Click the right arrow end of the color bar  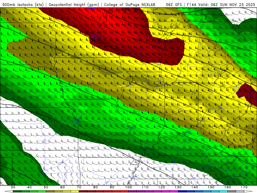point(248,191)
